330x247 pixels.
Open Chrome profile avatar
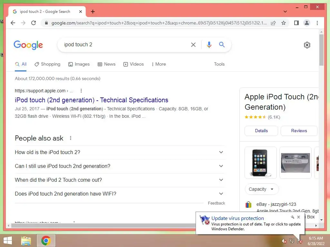[307, 23]
